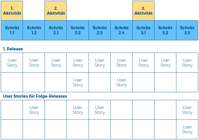Select the second 1. Release User Story under Schritt 2.2

pyautogui.click(x=78, y=82)
